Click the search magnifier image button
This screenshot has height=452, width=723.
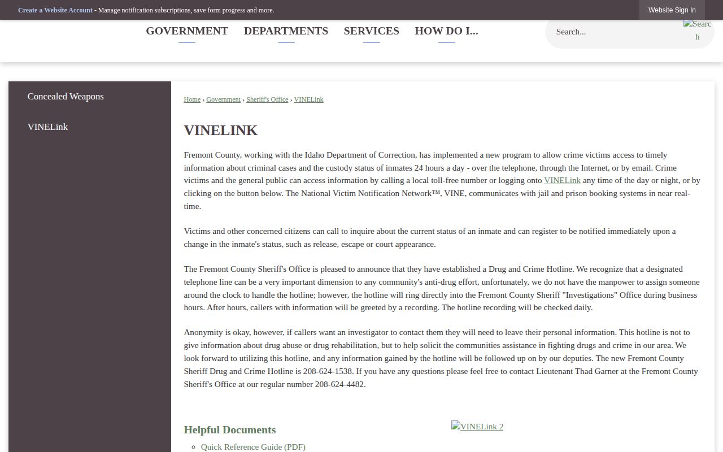tap(697, 31)
